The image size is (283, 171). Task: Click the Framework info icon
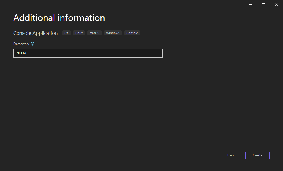click(x=32, y=44)
